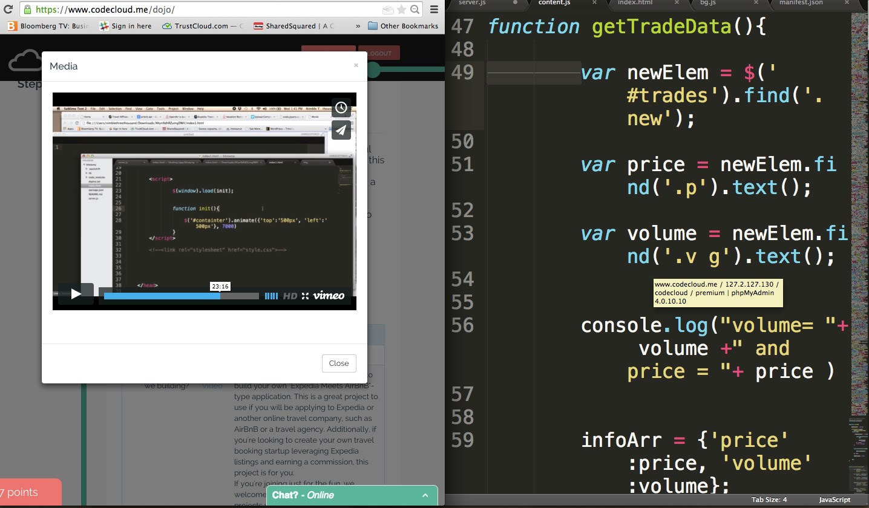Open the JavaScript syntax selector

tap(835, 500)
